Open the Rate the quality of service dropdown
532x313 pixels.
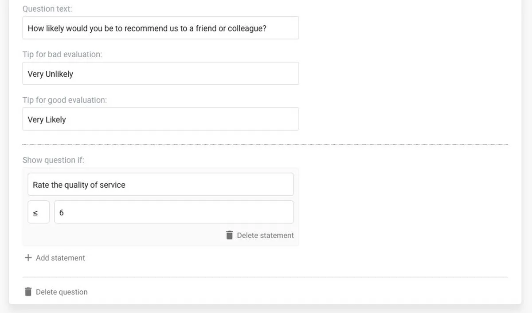160,185
